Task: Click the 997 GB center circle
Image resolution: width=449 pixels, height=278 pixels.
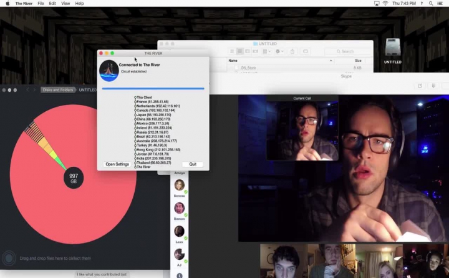Action: coord(74,178)
